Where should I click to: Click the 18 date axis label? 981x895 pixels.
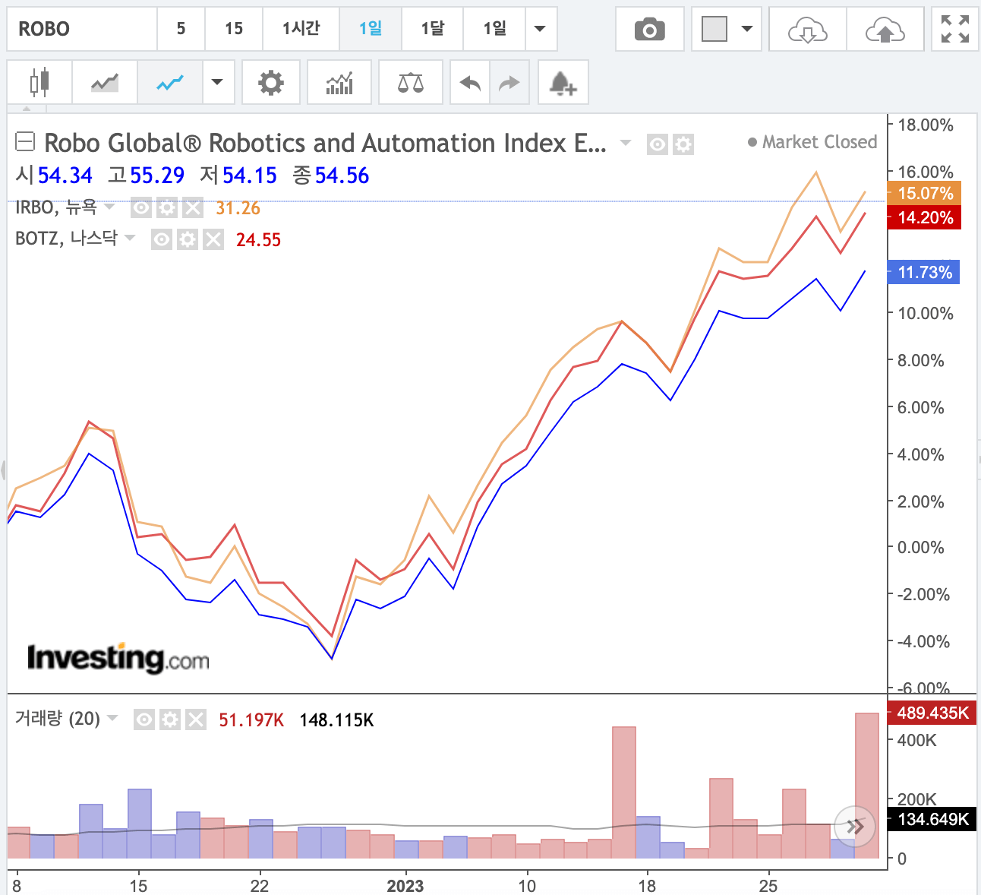coord(647,886)
